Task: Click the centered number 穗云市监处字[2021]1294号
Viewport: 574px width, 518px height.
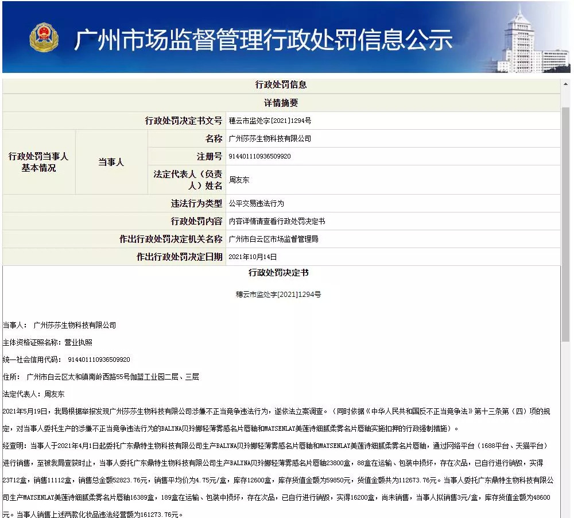Action: (x=278, y=294)
